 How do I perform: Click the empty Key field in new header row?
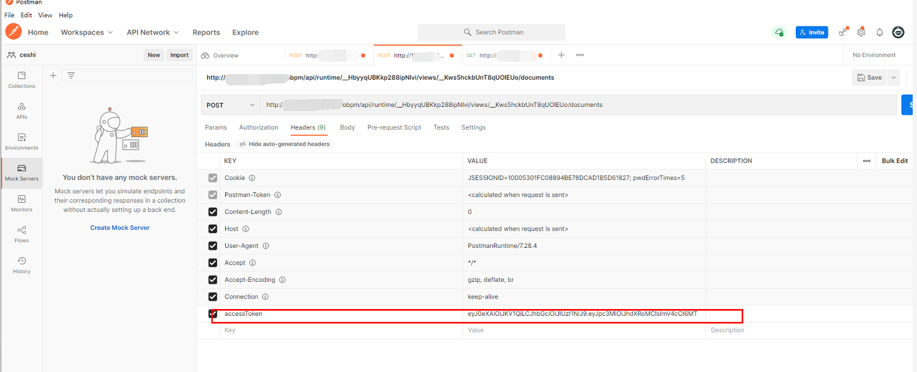(341, 331)
